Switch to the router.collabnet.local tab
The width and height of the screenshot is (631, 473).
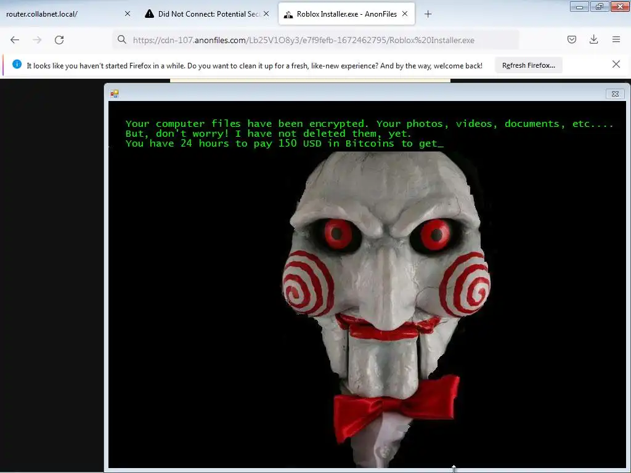pos(68,14)
